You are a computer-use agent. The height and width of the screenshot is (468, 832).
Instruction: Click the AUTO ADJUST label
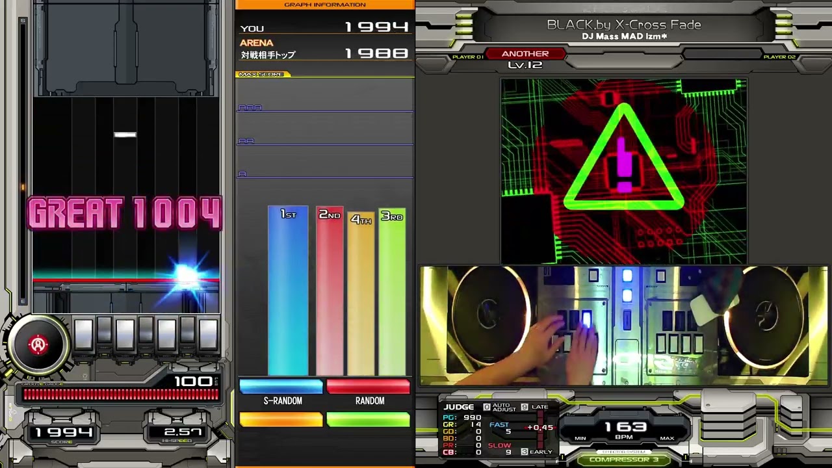(504, 408)
